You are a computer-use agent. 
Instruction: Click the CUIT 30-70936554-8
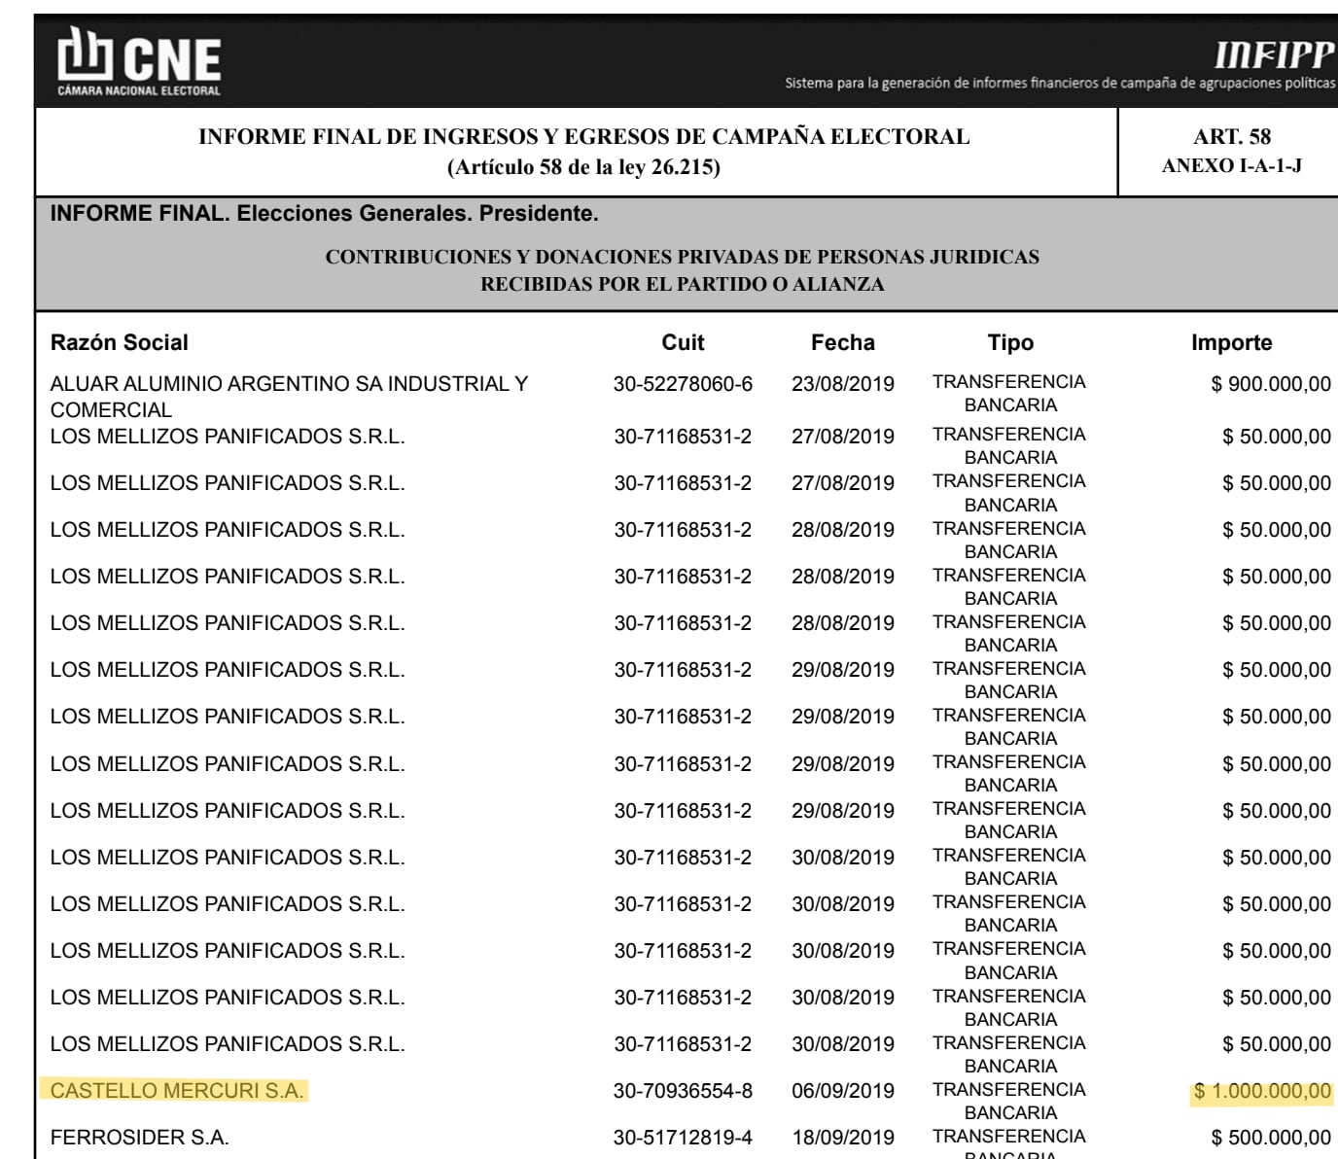pos(683,1091)
